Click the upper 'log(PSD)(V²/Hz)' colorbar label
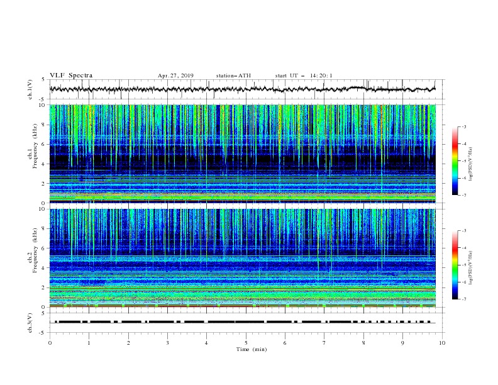The height and width of the screenshot is (385, 498). tap(470, 164)
